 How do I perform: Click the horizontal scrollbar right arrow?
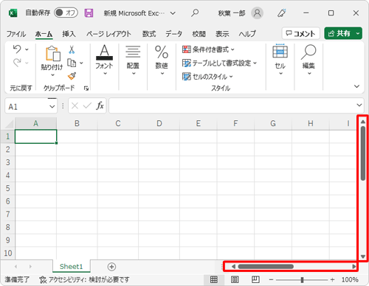pyautogui.click(x=354, y=267)
